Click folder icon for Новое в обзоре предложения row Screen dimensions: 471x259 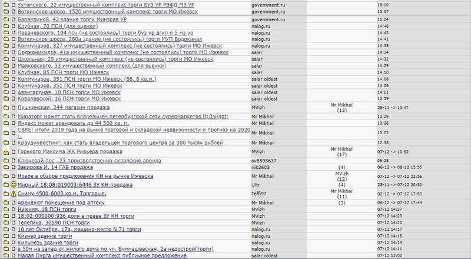(6, 176)
